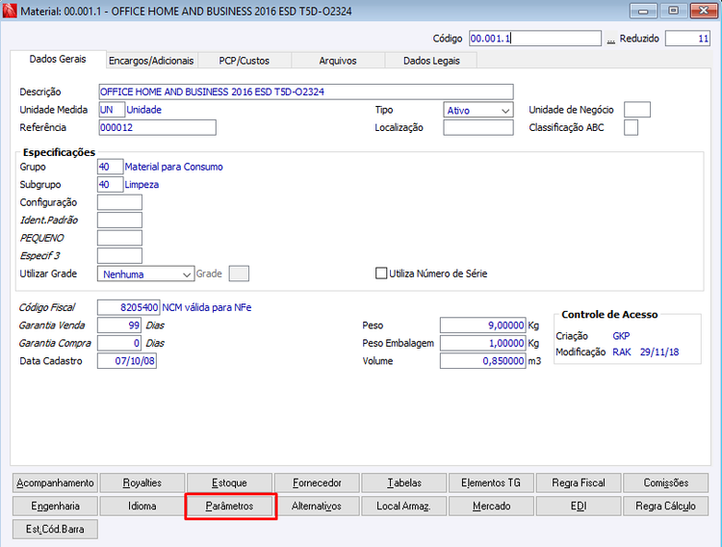Click the 'RAK' modification user text

point(622,352)
